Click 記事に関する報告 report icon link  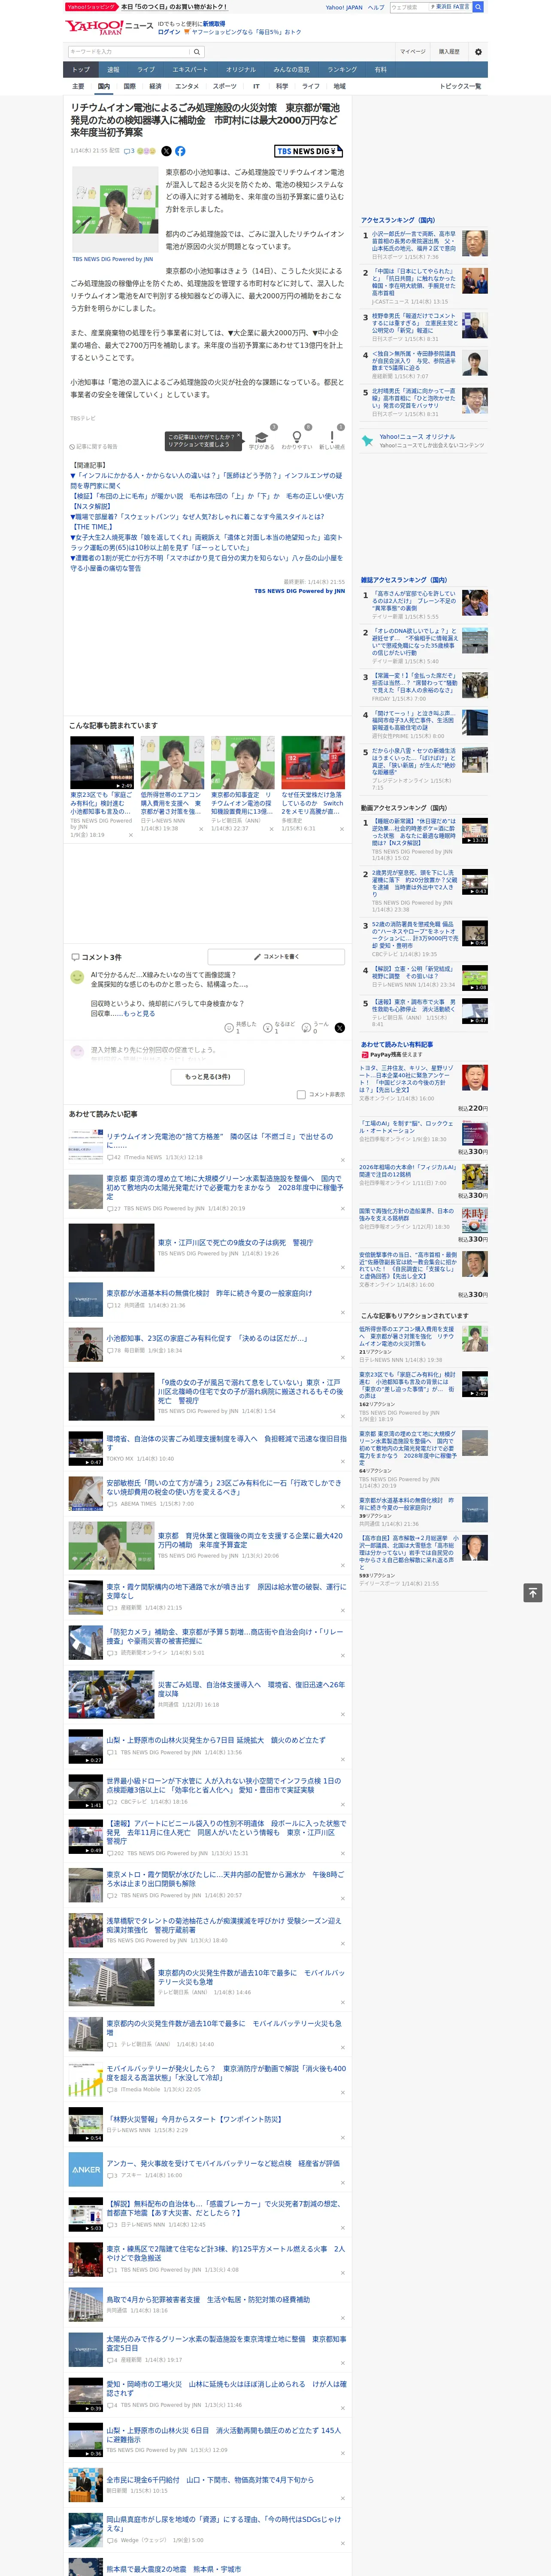[93, 447]
